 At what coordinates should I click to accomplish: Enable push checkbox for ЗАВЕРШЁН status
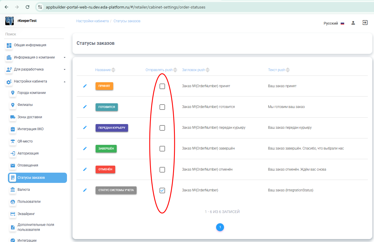162,149
